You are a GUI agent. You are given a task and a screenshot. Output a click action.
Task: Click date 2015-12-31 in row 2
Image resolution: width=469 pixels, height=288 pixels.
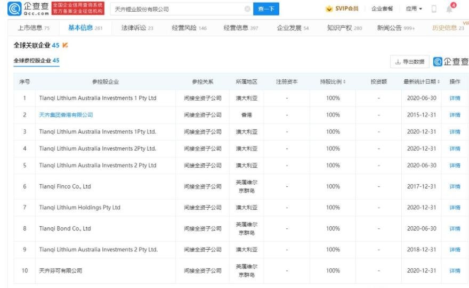click(422, 115)
